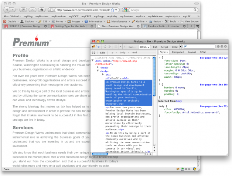
Task: Switch to the Script panel tab
Action: tap(164, 47)
